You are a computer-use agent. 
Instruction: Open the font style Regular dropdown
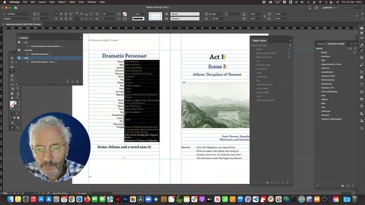click(30, 19)
